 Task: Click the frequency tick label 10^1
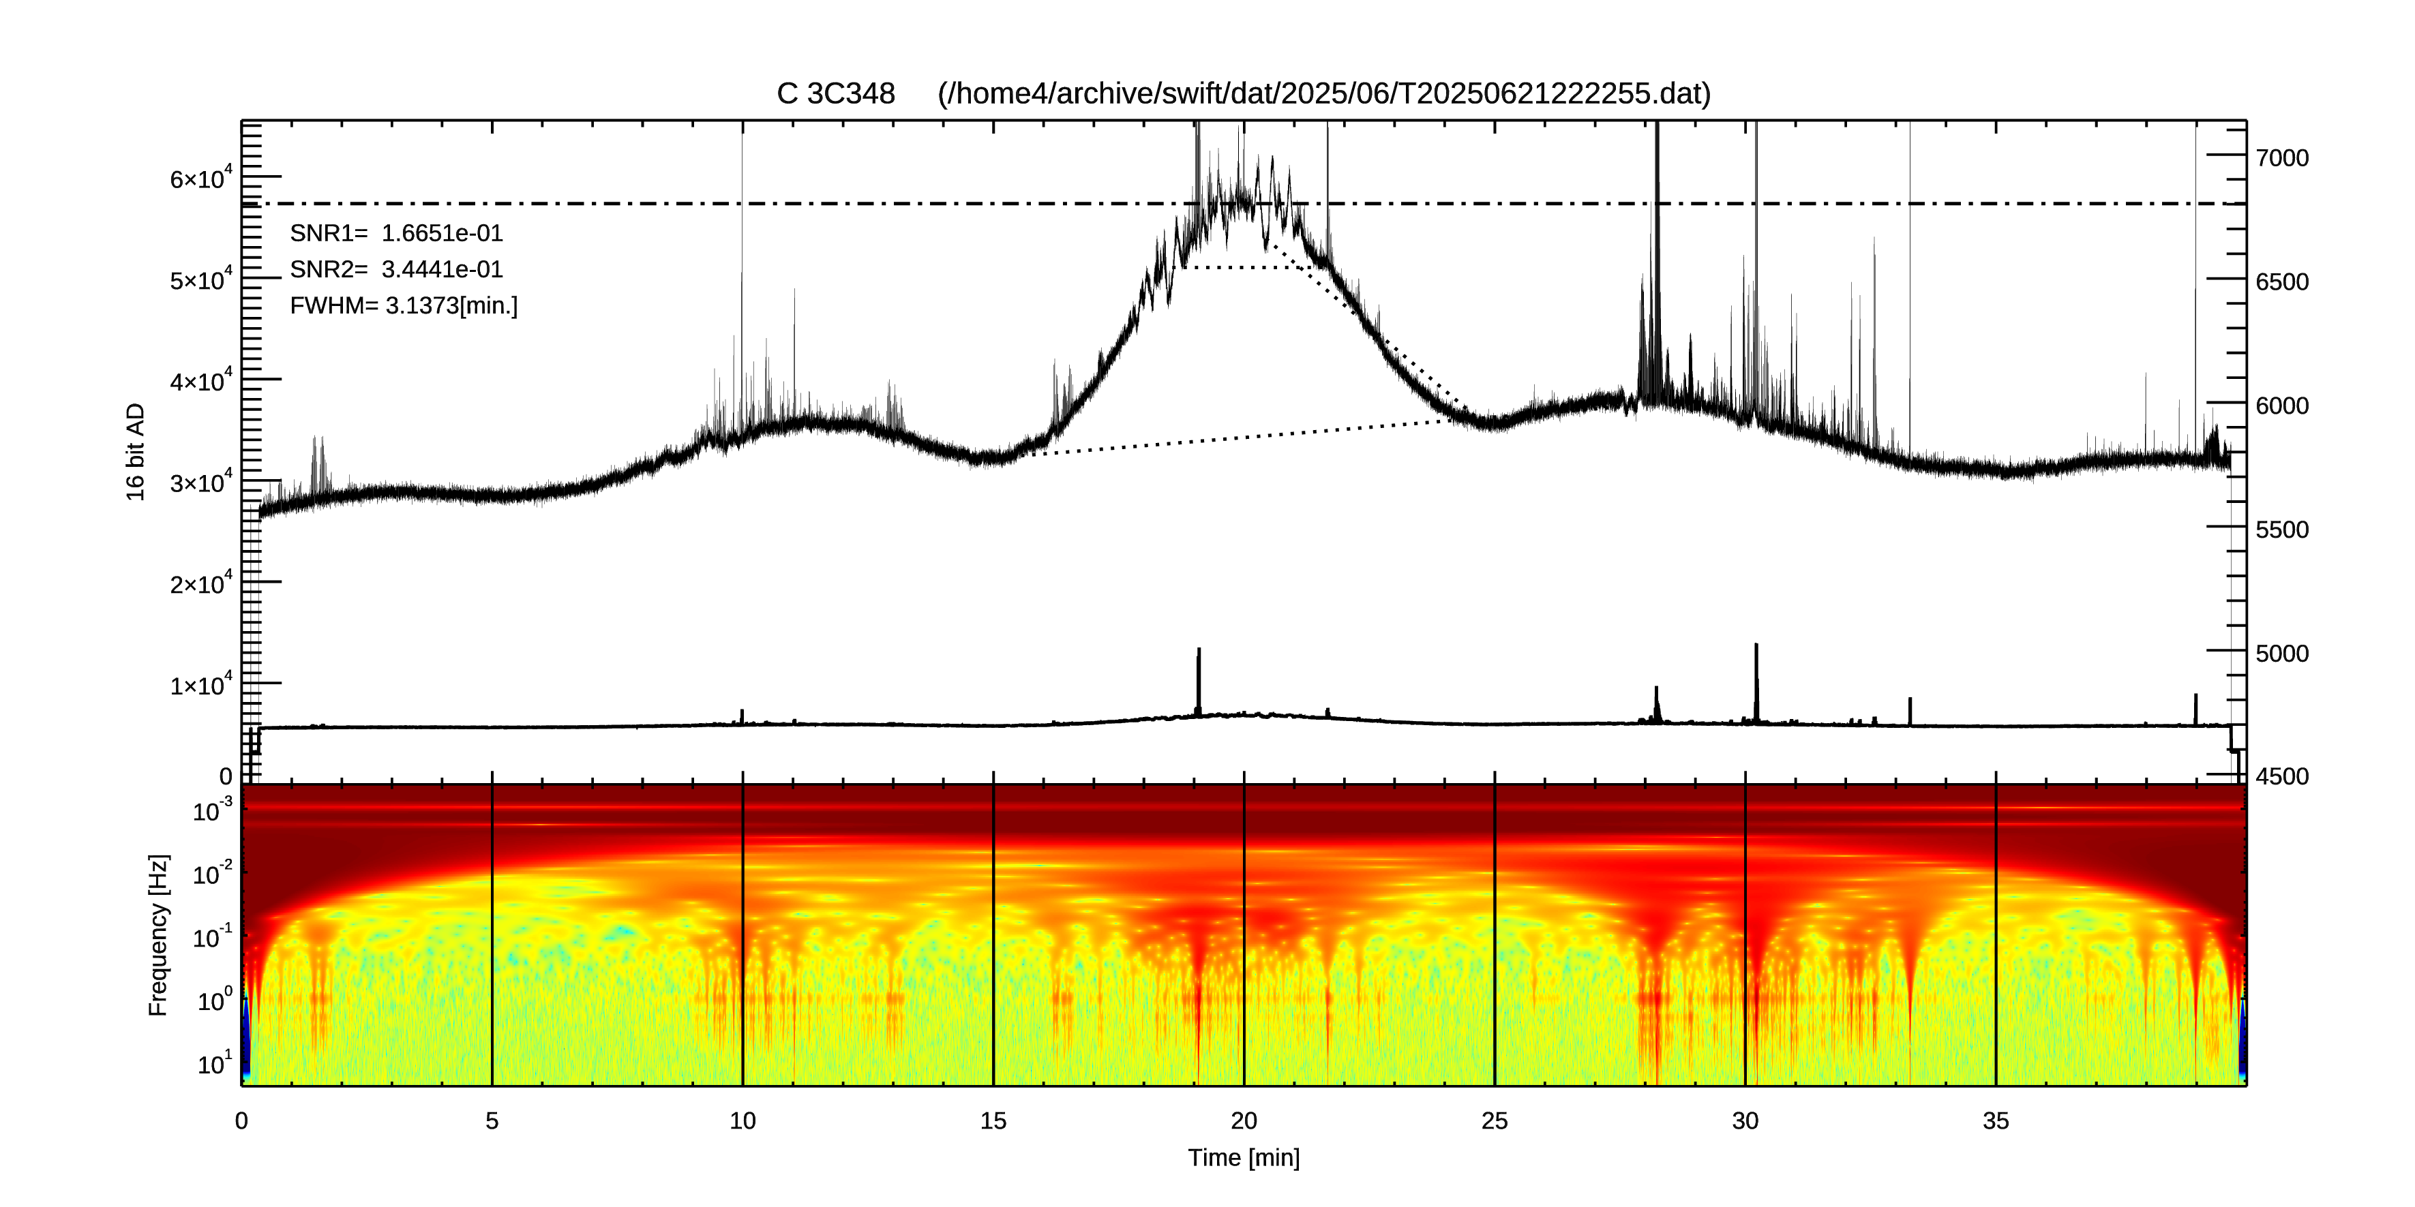[215, 1063]
